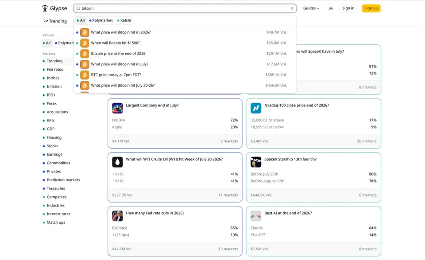Click in the bitcoin search field
425x260 pixels.
click(185, 8)
